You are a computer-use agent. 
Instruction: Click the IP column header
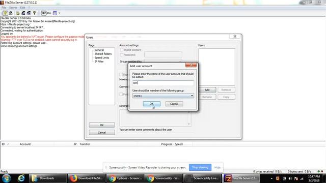point(75,144)
